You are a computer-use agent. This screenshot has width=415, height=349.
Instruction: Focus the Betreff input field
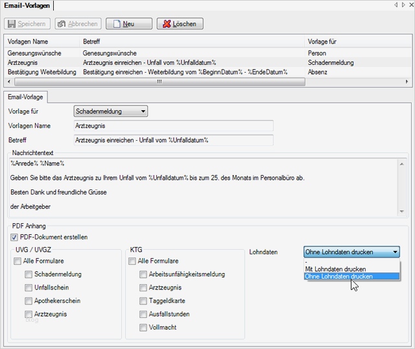174,140
